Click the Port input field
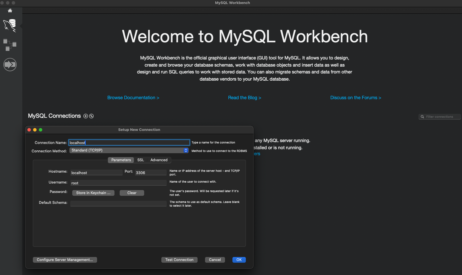The height and width of the screenshot is (275, 462). point(151,173)
